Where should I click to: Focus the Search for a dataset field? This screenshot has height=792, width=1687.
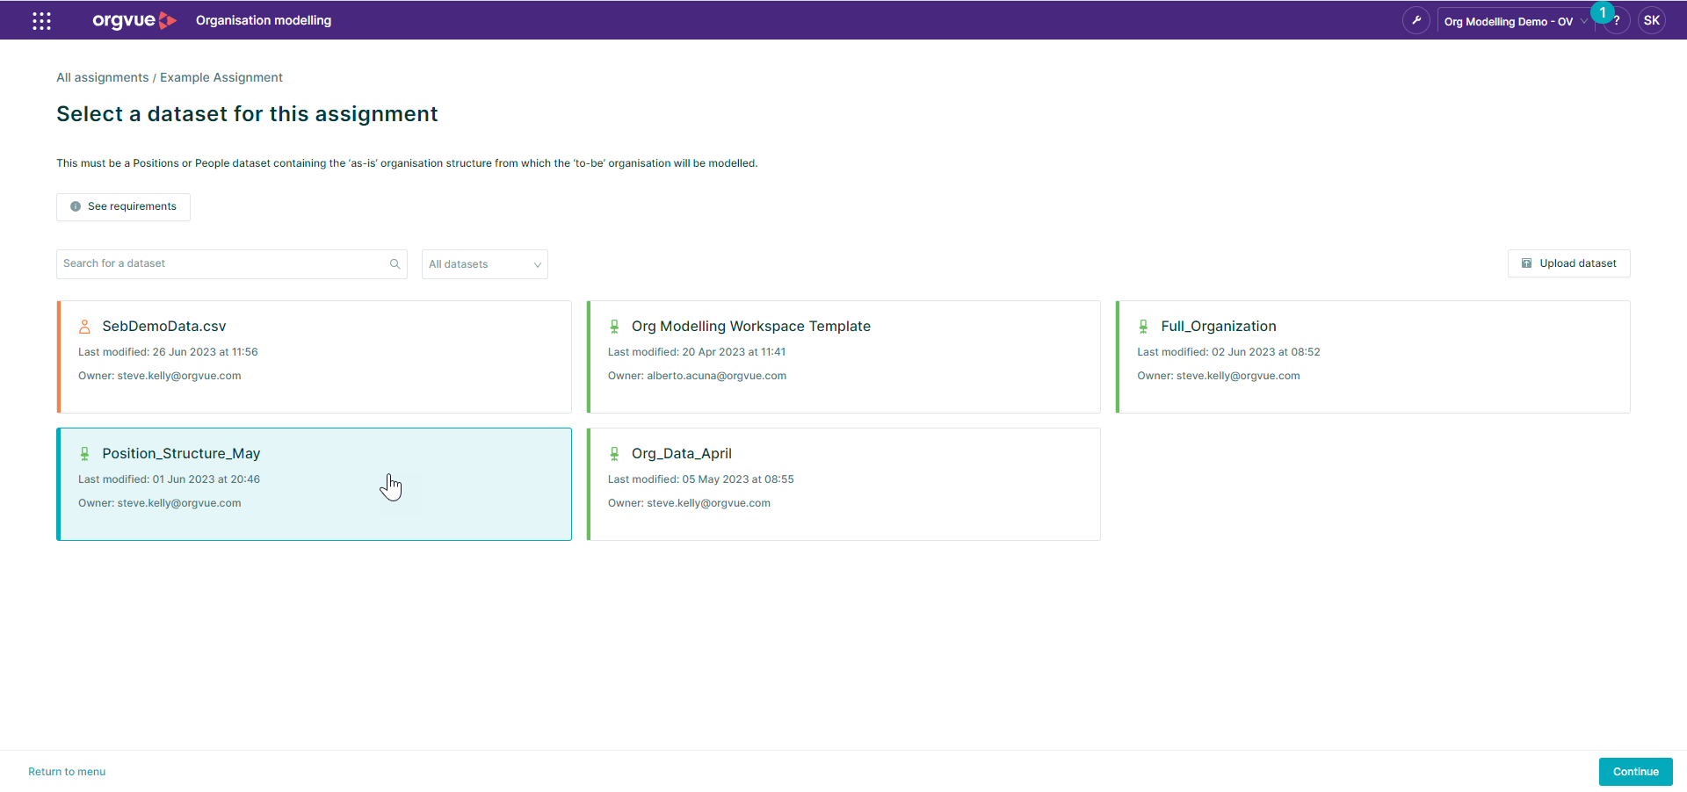pyautogui.click(x=232, y=264)
